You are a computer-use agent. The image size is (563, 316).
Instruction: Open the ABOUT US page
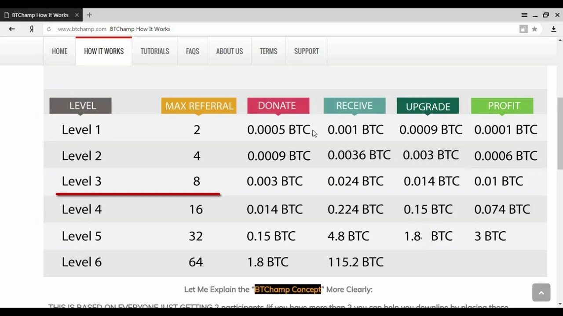(230, 51)
